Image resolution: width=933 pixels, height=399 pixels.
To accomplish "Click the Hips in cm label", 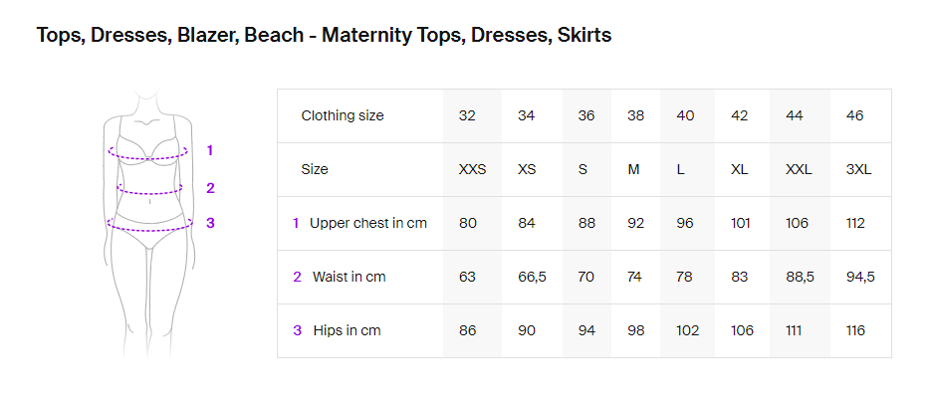I will (347, 330).
